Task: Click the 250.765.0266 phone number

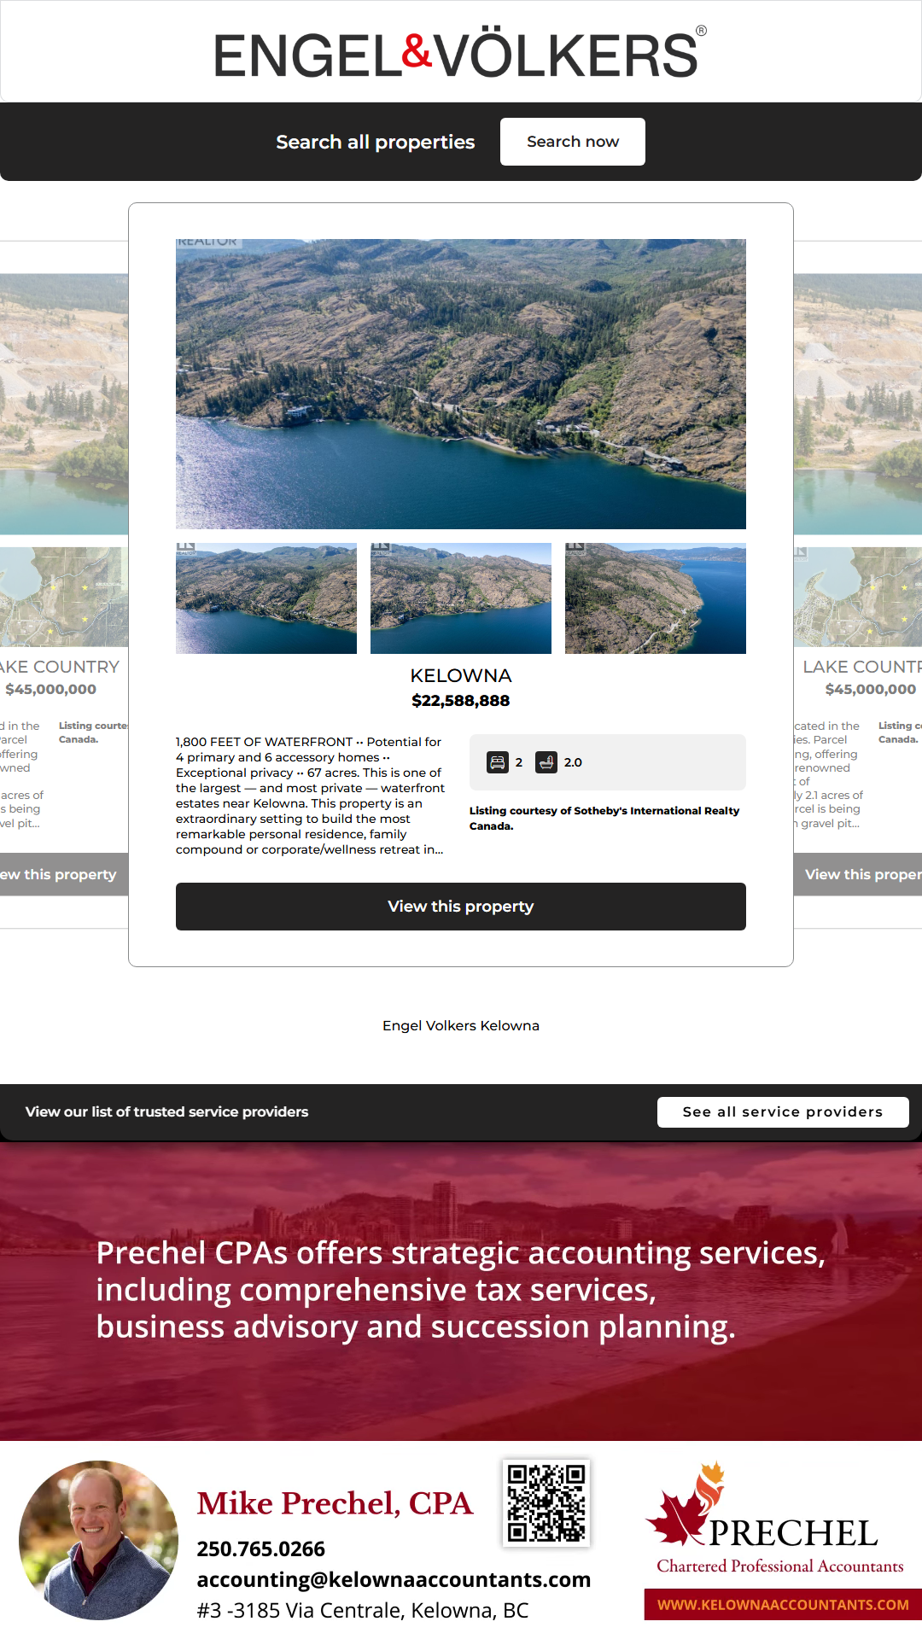Action: coord(260,1549)
